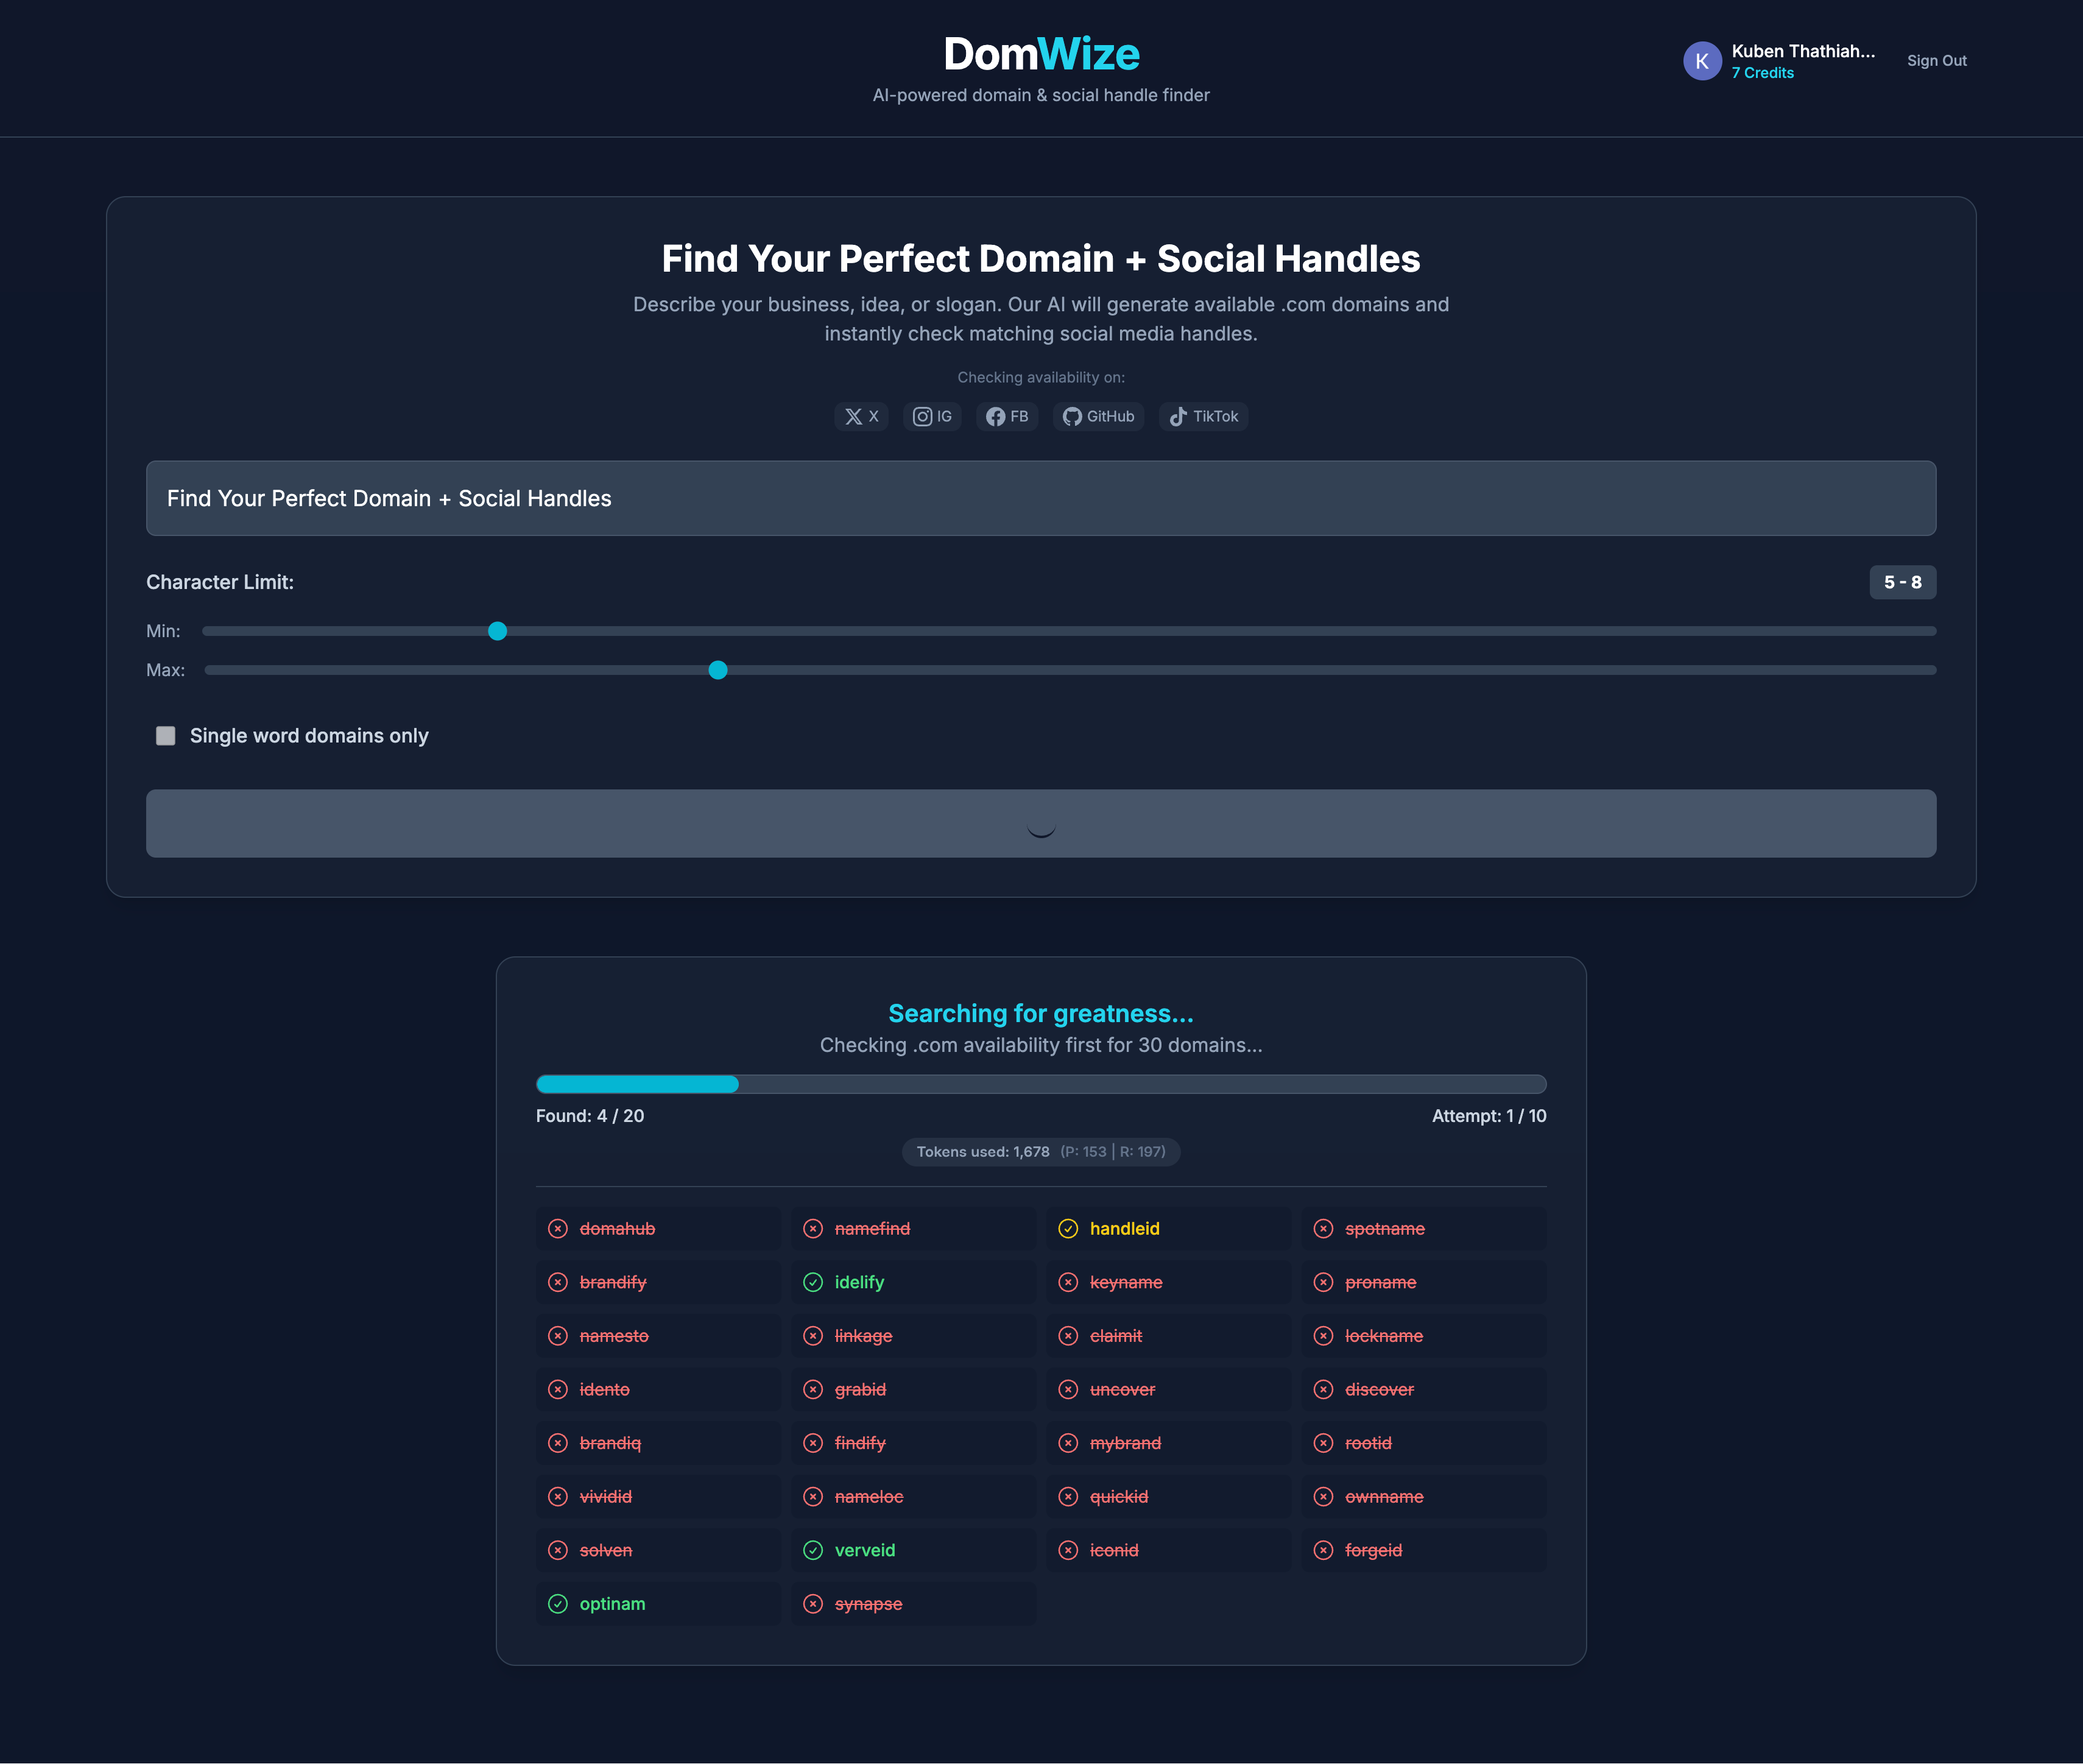Click the DomWize logo
The image size is (2083, 1764).
pos(1041,54)
